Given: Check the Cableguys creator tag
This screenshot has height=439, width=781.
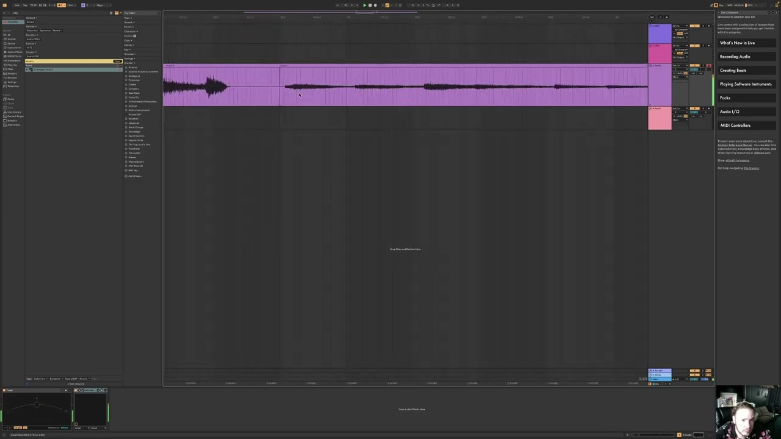Looking at the screenshot, I should [126, 76].
